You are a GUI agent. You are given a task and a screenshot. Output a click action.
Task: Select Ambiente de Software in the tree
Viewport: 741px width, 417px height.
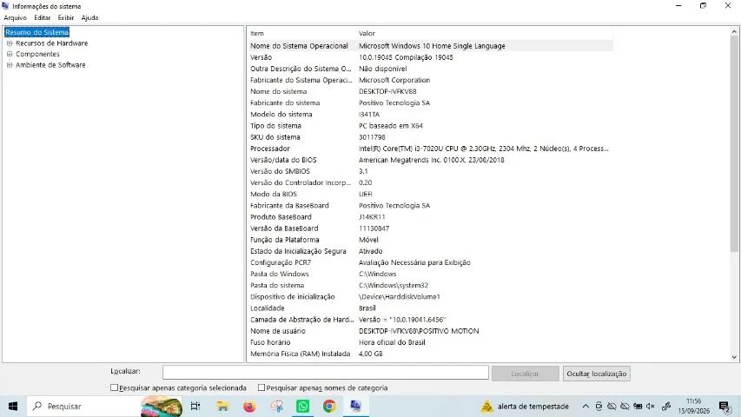click(x=50, y=65)
